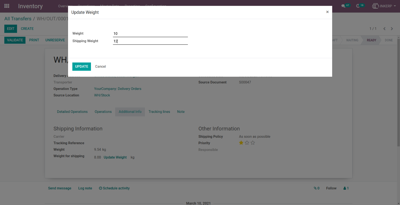Select the DONE status stage

coord(389,40)
